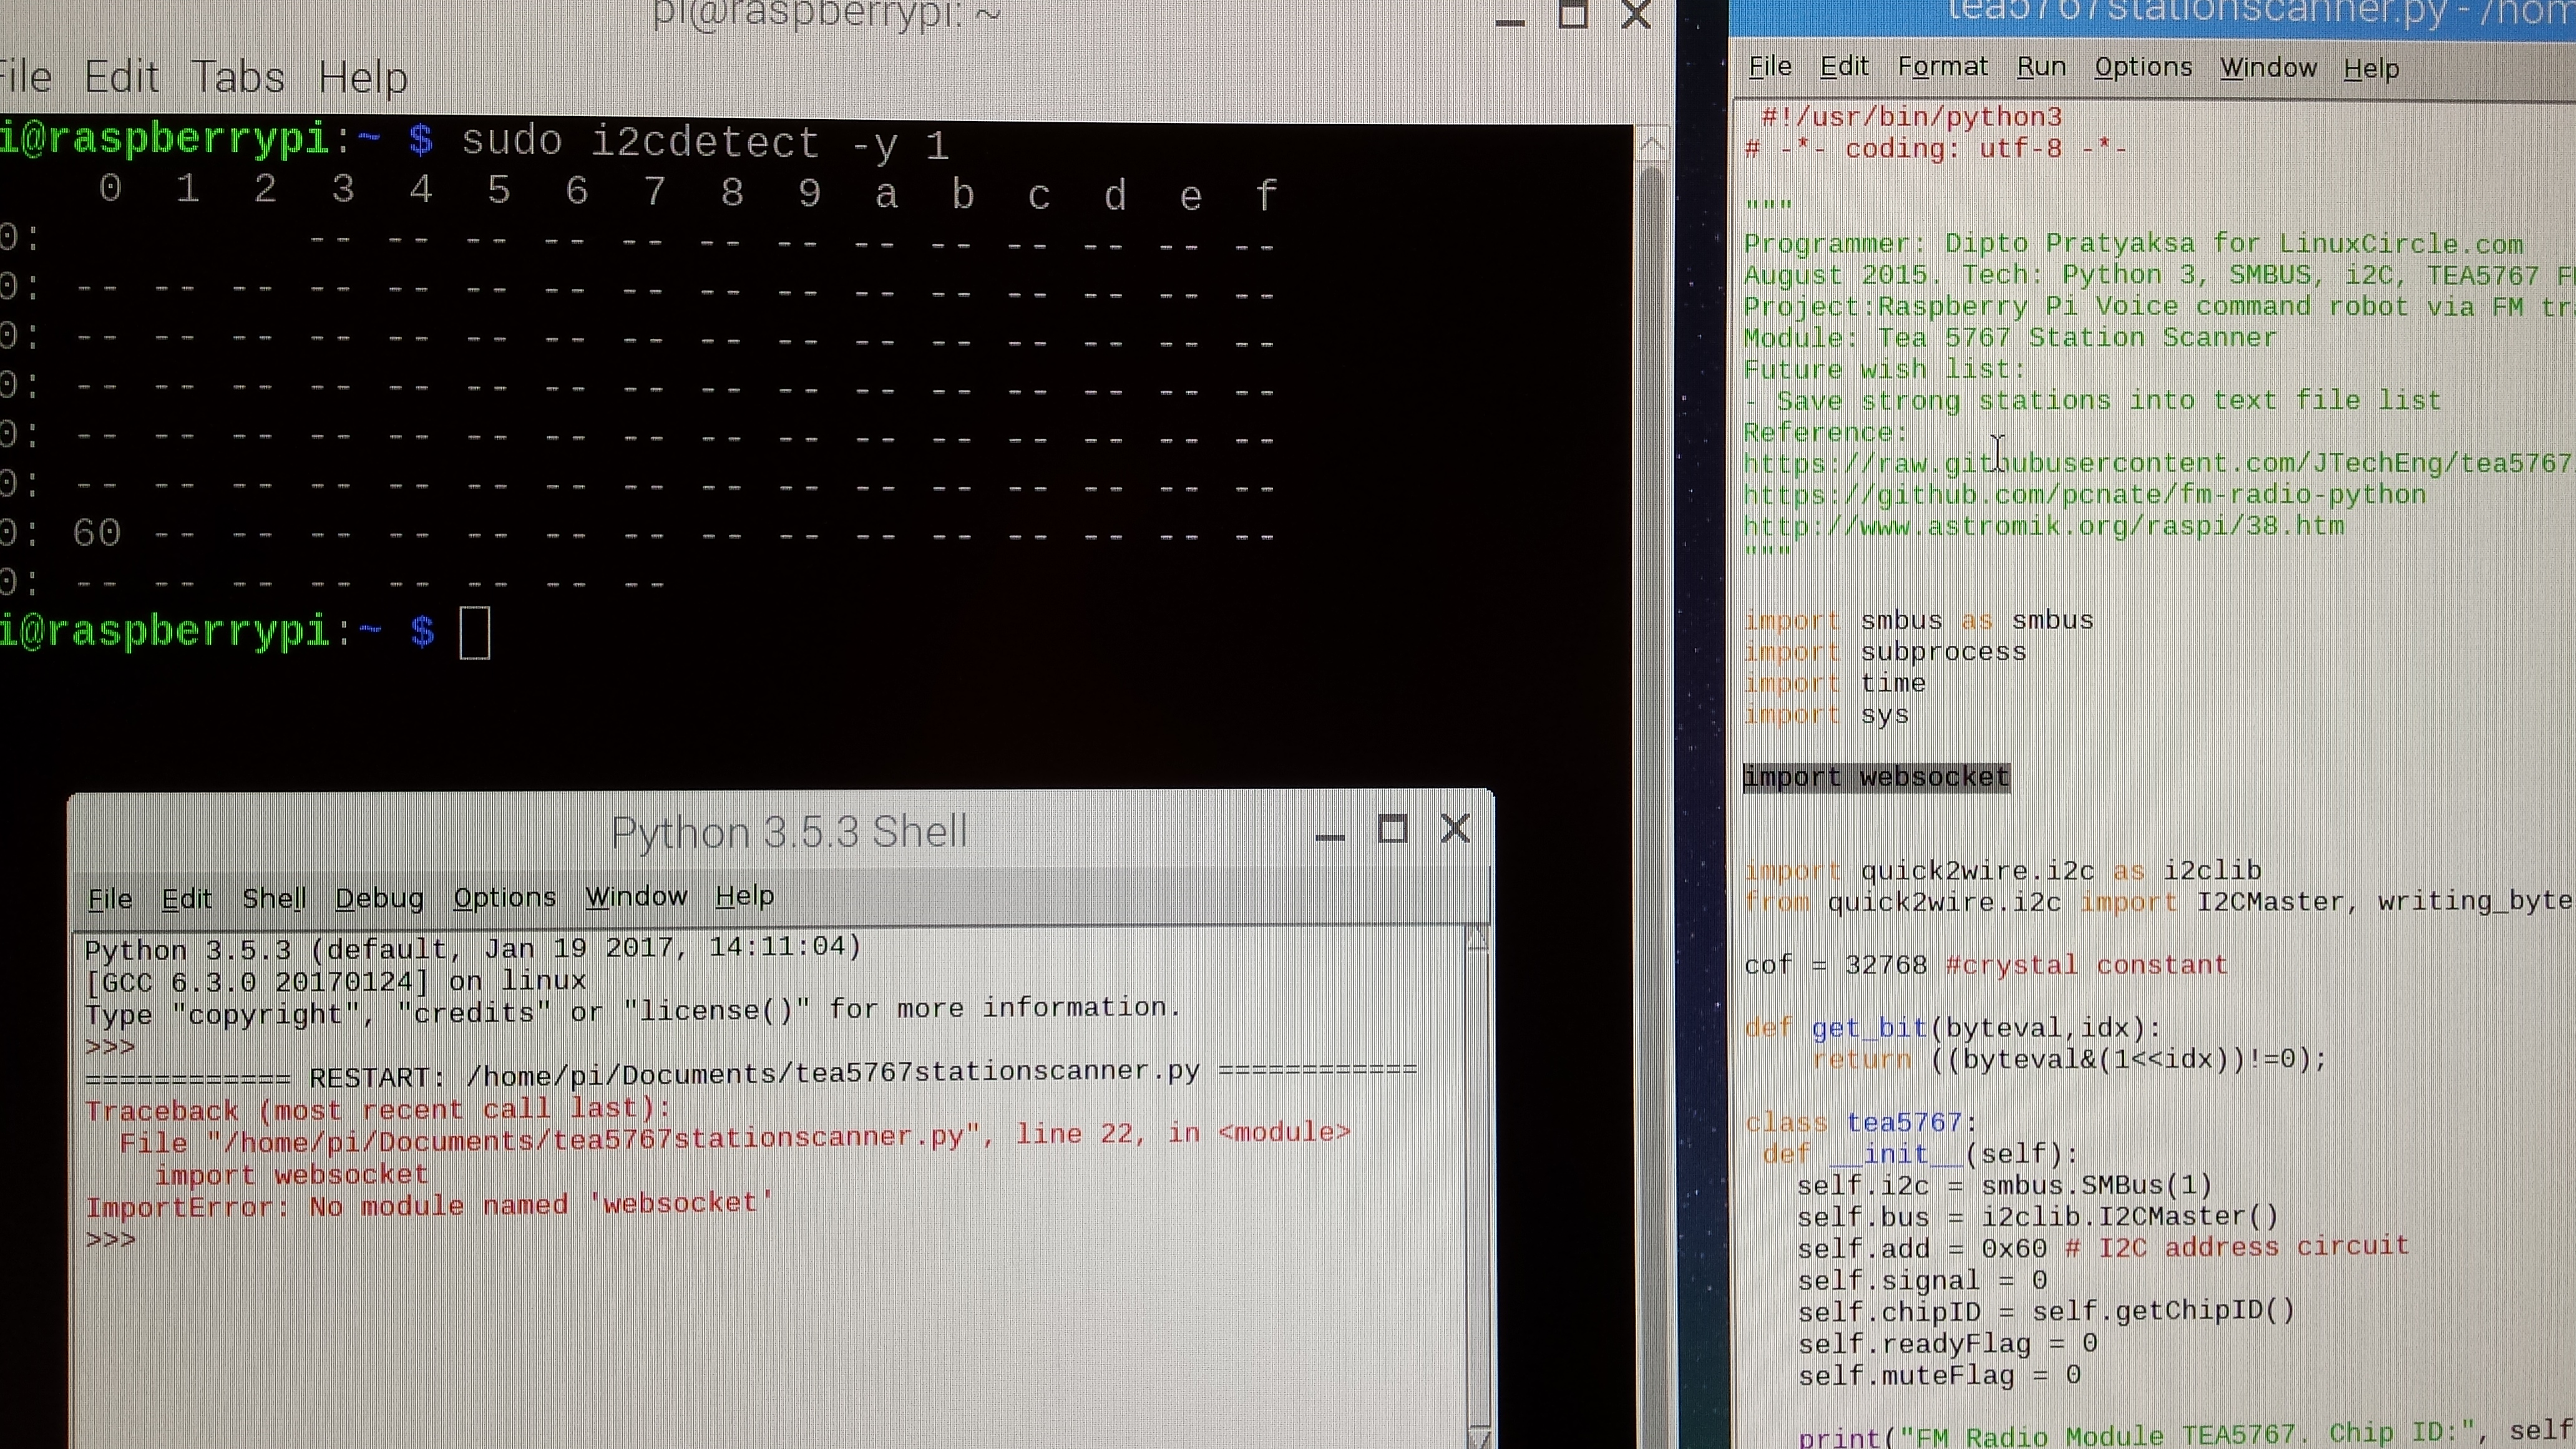Viewport: 2576px width, 1449px height.
Task: Open editor Options menu
Action: [x=2143, y=67]
